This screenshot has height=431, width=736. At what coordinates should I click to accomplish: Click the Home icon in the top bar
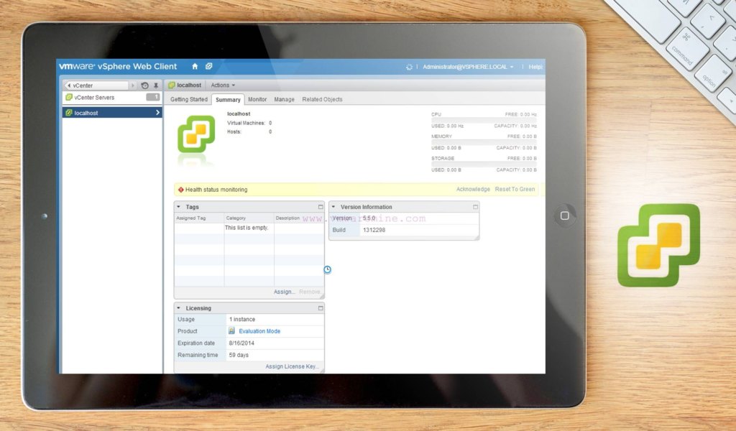195,66
